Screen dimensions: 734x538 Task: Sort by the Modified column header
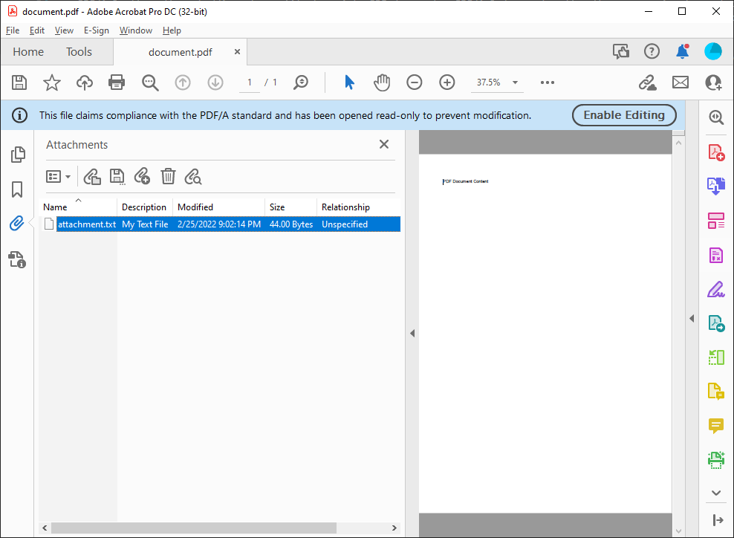[x=218, y=207]
